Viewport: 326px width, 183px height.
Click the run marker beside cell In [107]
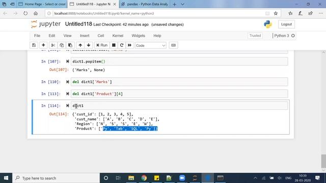coord(68,62)
